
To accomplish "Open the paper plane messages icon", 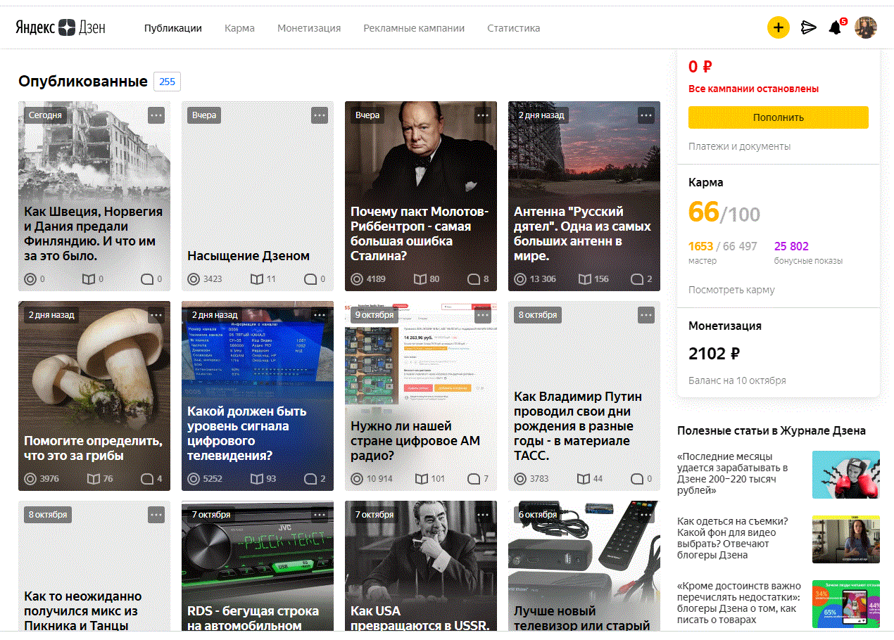I will 809,28.
